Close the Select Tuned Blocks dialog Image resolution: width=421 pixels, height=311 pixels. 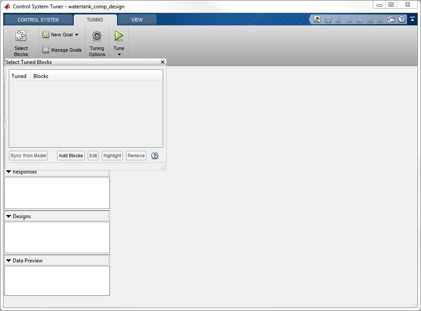pos(162,62)
